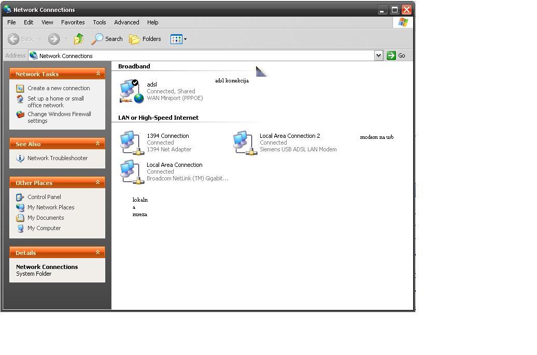
Task: Open the Advanced menu
Action: point(126,22)
